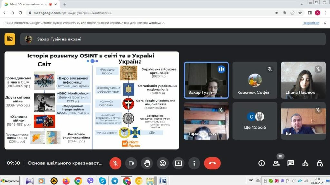Show the participants list of 18 people

point(276,163)
